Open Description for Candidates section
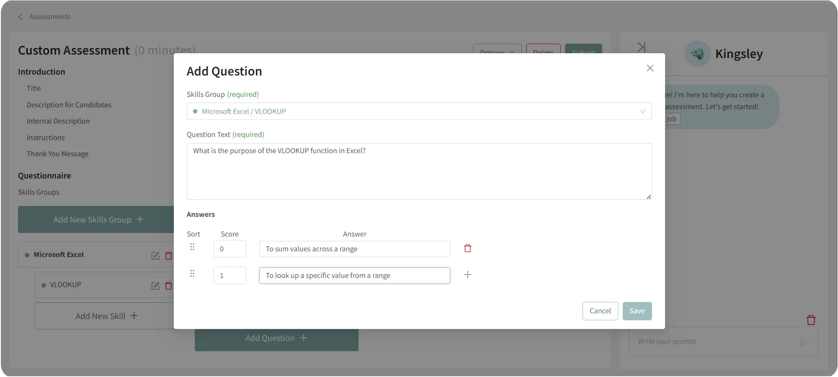838x377 pixels. click(69, 105)
